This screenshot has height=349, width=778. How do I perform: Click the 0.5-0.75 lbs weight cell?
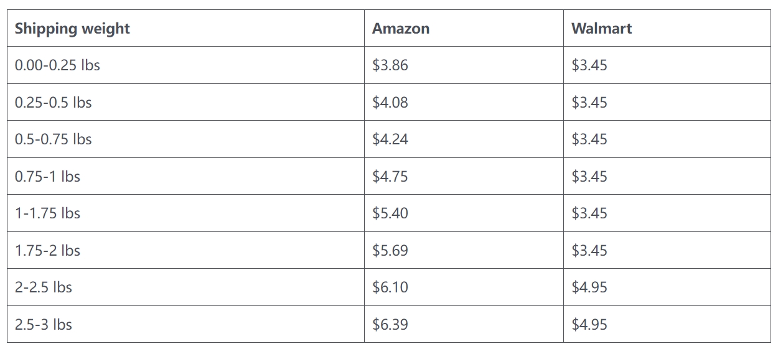click(x=185, y=139)
